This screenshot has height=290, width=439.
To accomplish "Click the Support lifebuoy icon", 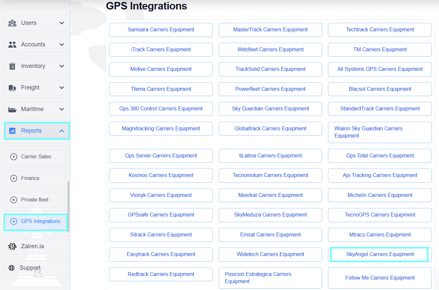I will click(12, 268).
